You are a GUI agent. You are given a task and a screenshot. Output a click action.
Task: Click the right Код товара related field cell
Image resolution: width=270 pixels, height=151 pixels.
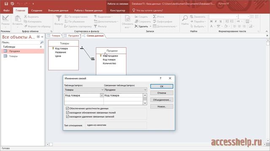[123, 95]
